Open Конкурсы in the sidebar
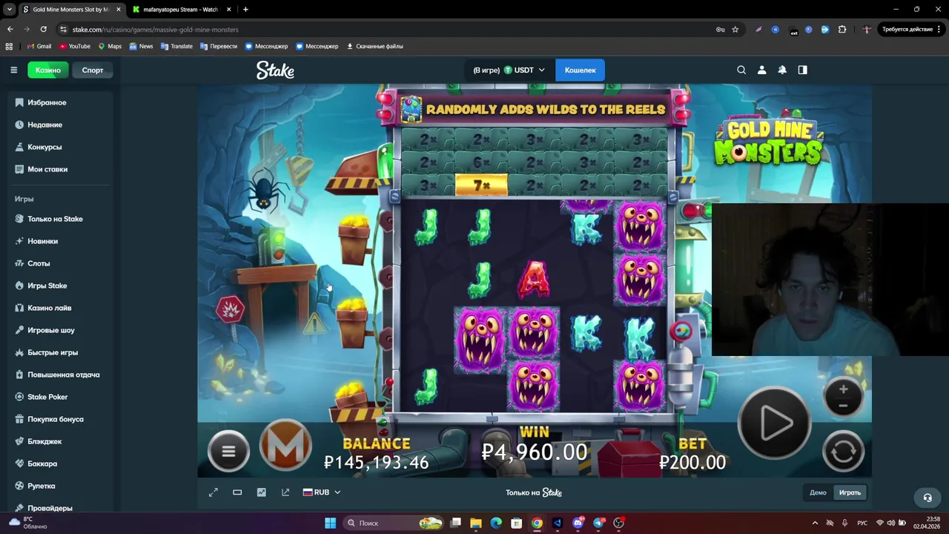The height and width of the screenshot is (534, 949). (x=59, y=147)
